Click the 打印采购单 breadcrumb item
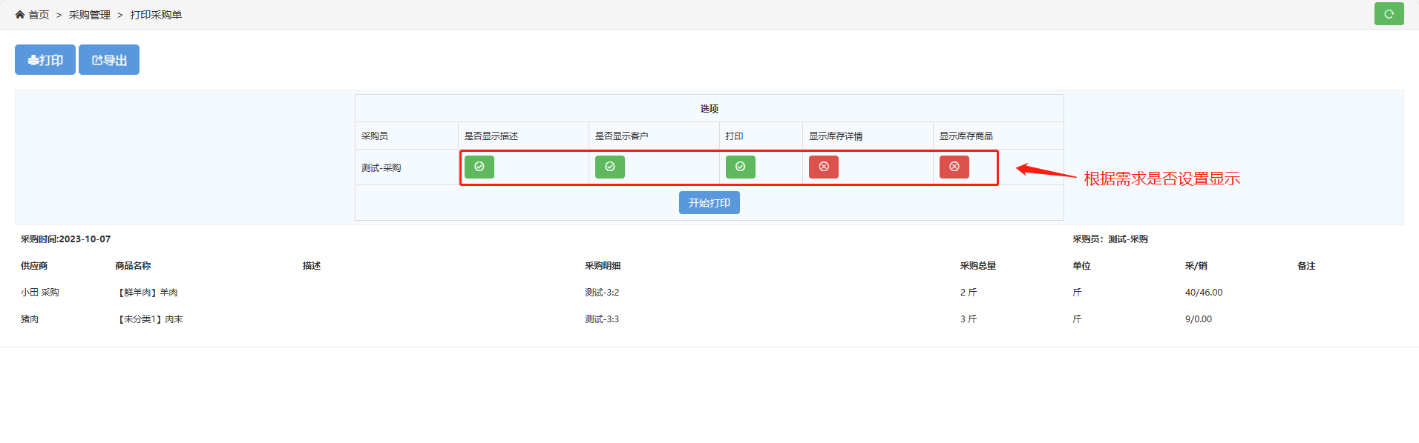Image resolution: width=1419 pixels, height=443 pixels. coord(156,15)
